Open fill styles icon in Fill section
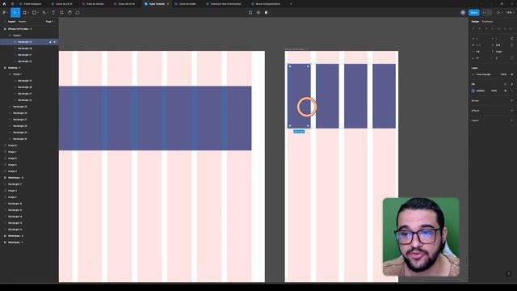The width and height of the screenshot is (517, 291). click(506, 84)
